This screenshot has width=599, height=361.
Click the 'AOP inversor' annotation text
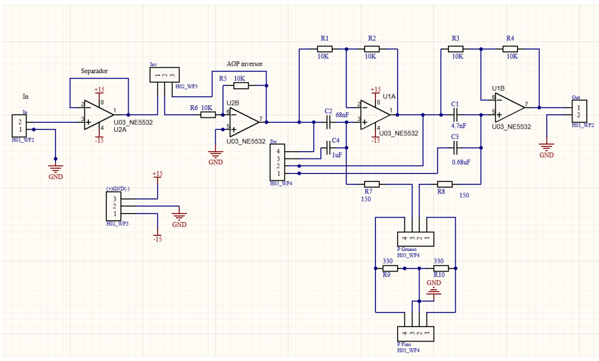point(244,64)
